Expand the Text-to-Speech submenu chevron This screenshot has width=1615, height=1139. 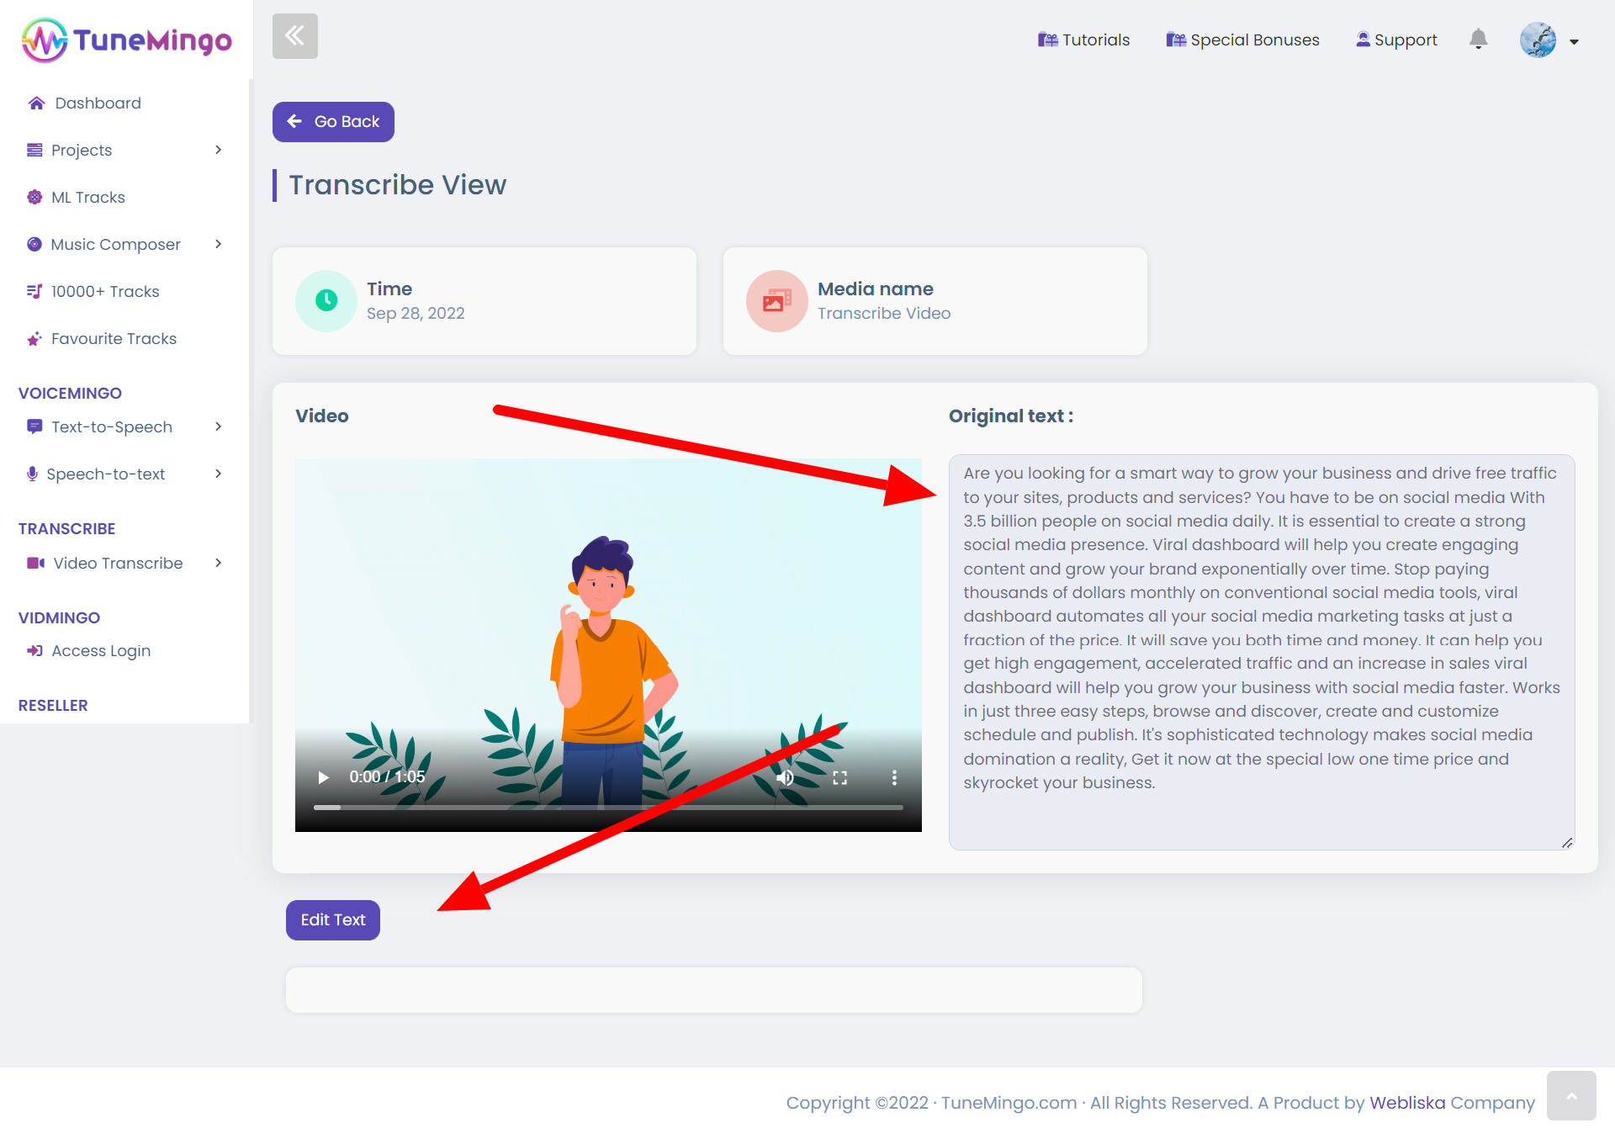pyautogui.click(x=219, y=426)
